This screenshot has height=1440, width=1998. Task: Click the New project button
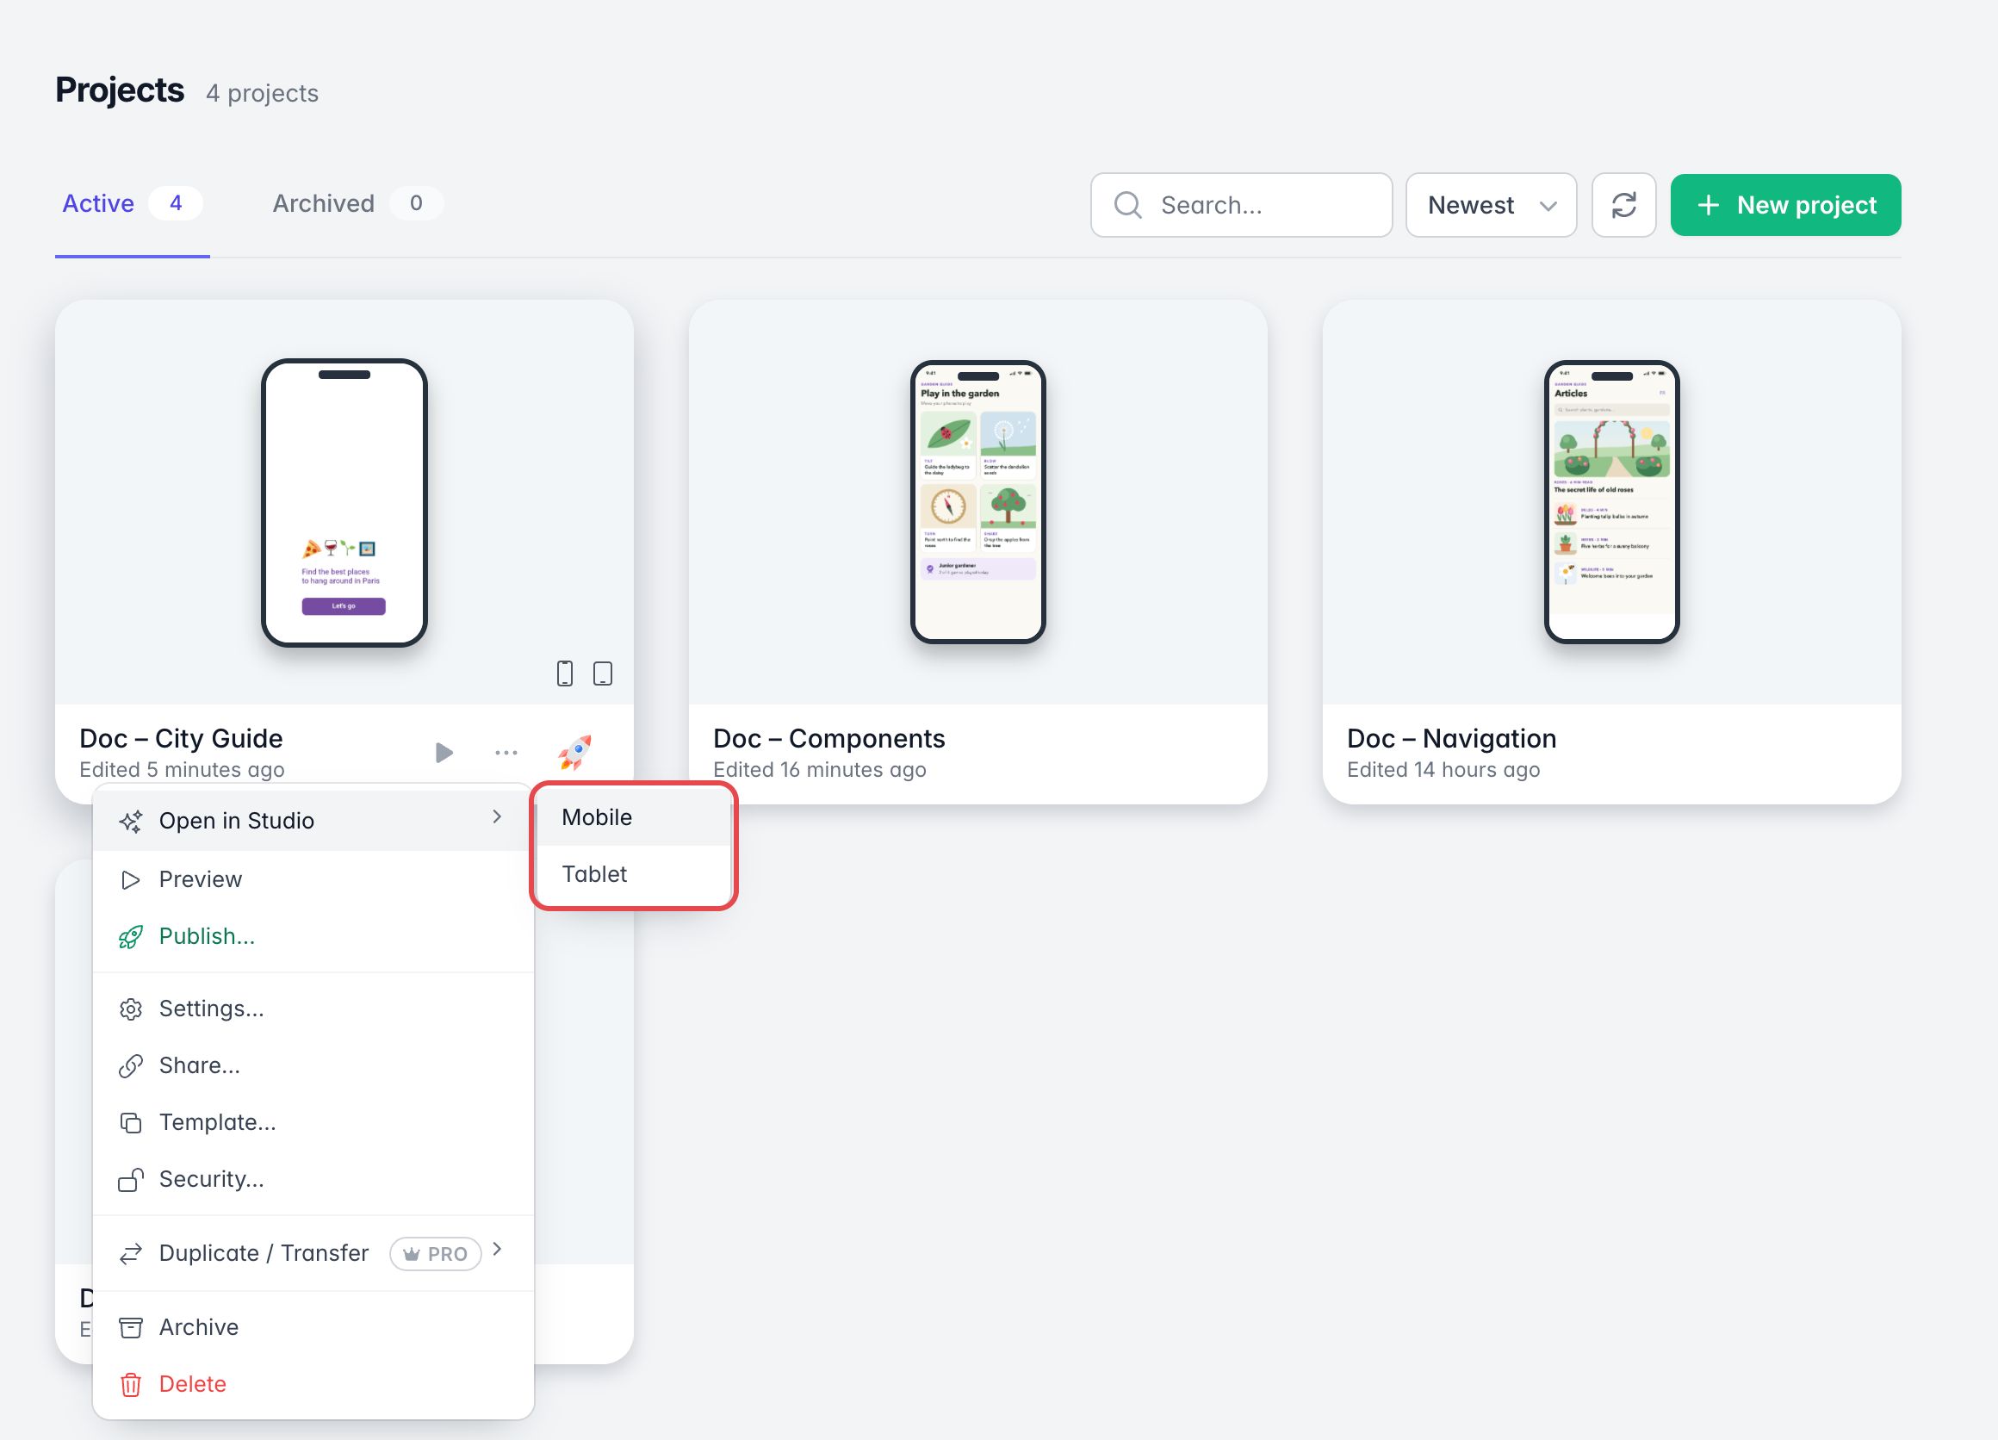tap(1784, 205)
